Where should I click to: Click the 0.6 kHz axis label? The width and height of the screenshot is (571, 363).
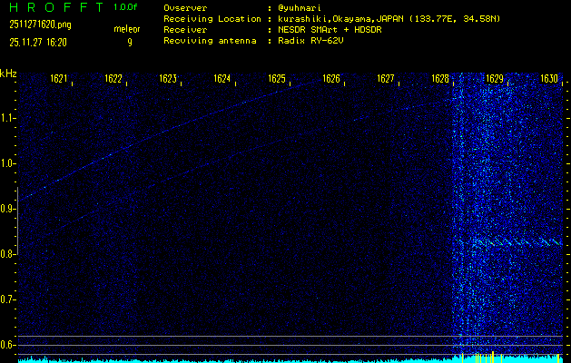pyautogui.click(x=6, y=345)
